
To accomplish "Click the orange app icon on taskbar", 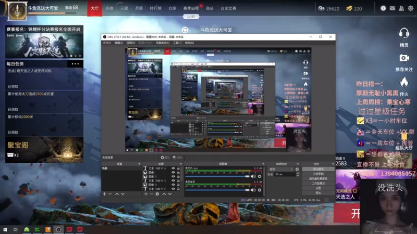I will [48, 229].
